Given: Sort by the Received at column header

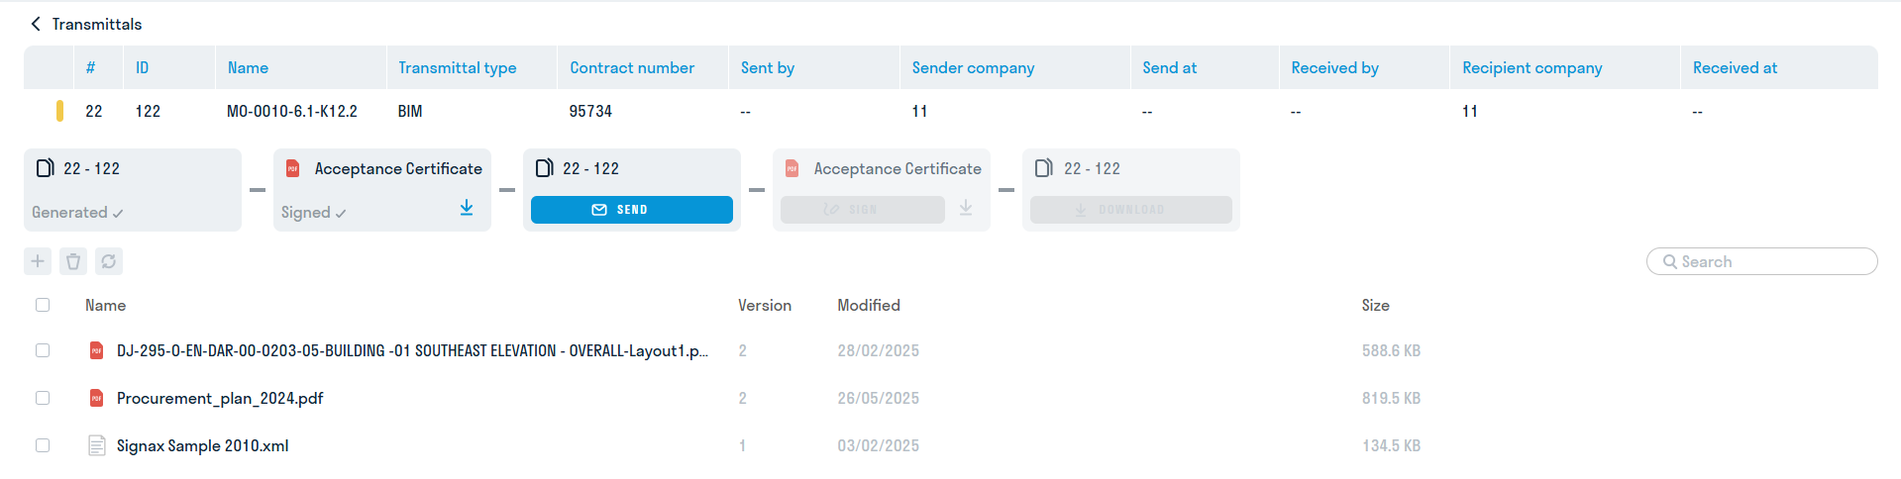Looking at the screenshot, I should point(1735,67).
